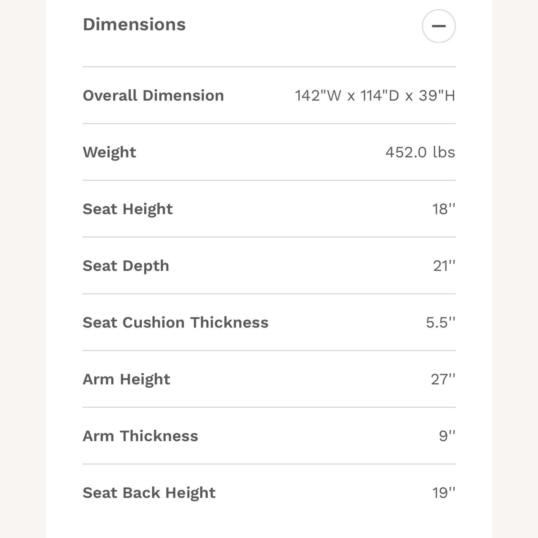Click the 452.0 lbs weight value
This screenshot has height=538, width=538.
420,152
